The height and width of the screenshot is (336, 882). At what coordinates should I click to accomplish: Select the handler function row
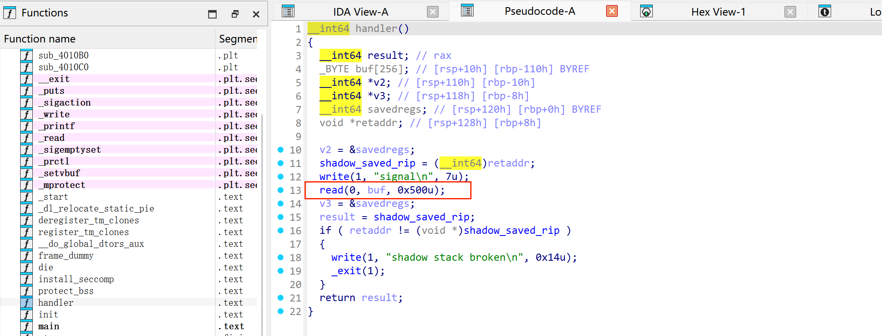tap(129, 303)
